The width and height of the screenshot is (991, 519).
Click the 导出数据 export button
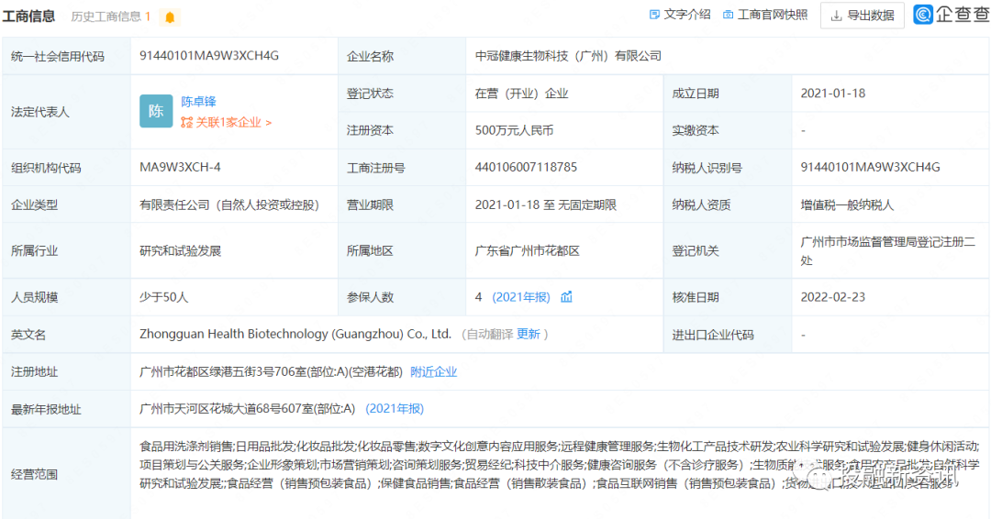point(862,16)
